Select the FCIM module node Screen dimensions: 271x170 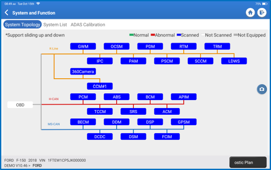tap(167, 136)
